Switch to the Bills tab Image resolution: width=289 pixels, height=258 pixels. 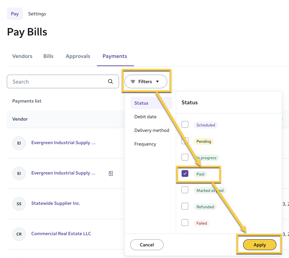[x=48, y=56]
